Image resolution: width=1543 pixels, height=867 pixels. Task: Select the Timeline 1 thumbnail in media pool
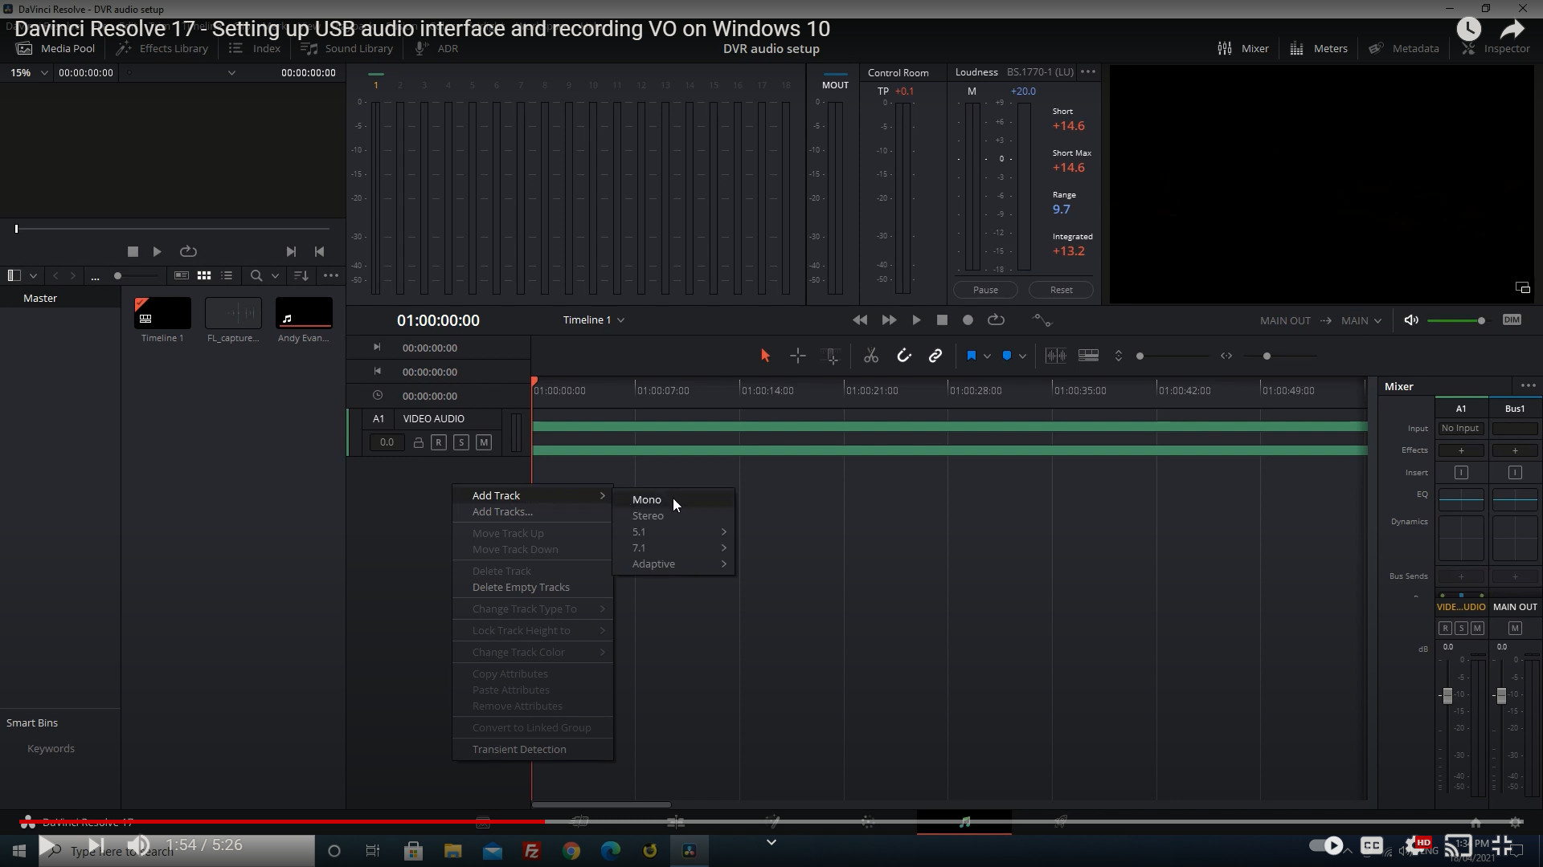[162, 312]
